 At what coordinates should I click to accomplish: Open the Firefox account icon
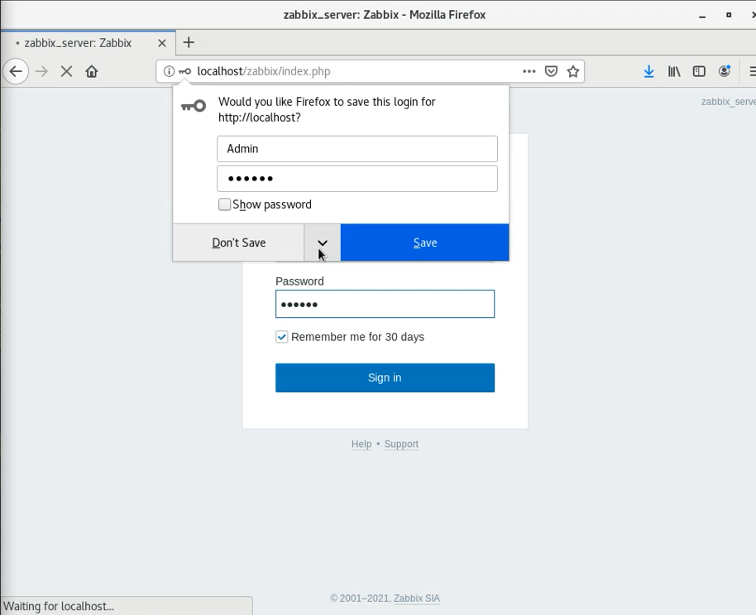coord(725,71)
